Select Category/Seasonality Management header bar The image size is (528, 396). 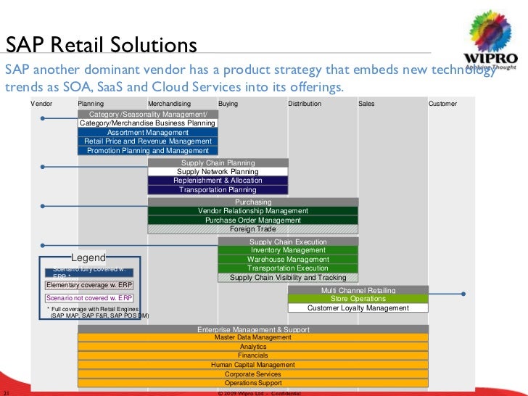tap(148, 114)
